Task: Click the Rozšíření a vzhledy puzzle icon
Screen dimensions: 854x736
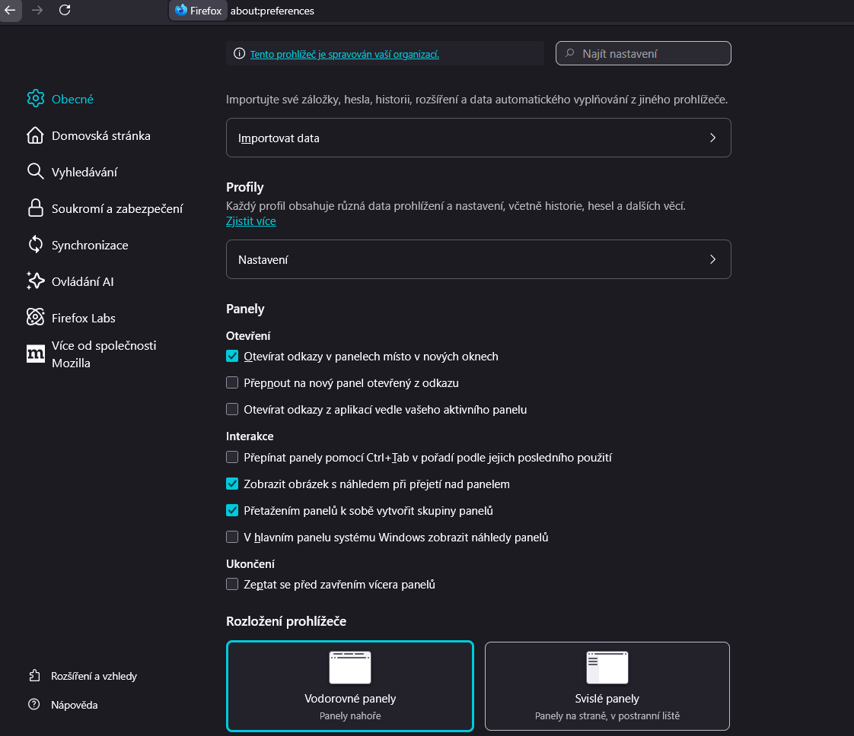Action: coord(34,676)
